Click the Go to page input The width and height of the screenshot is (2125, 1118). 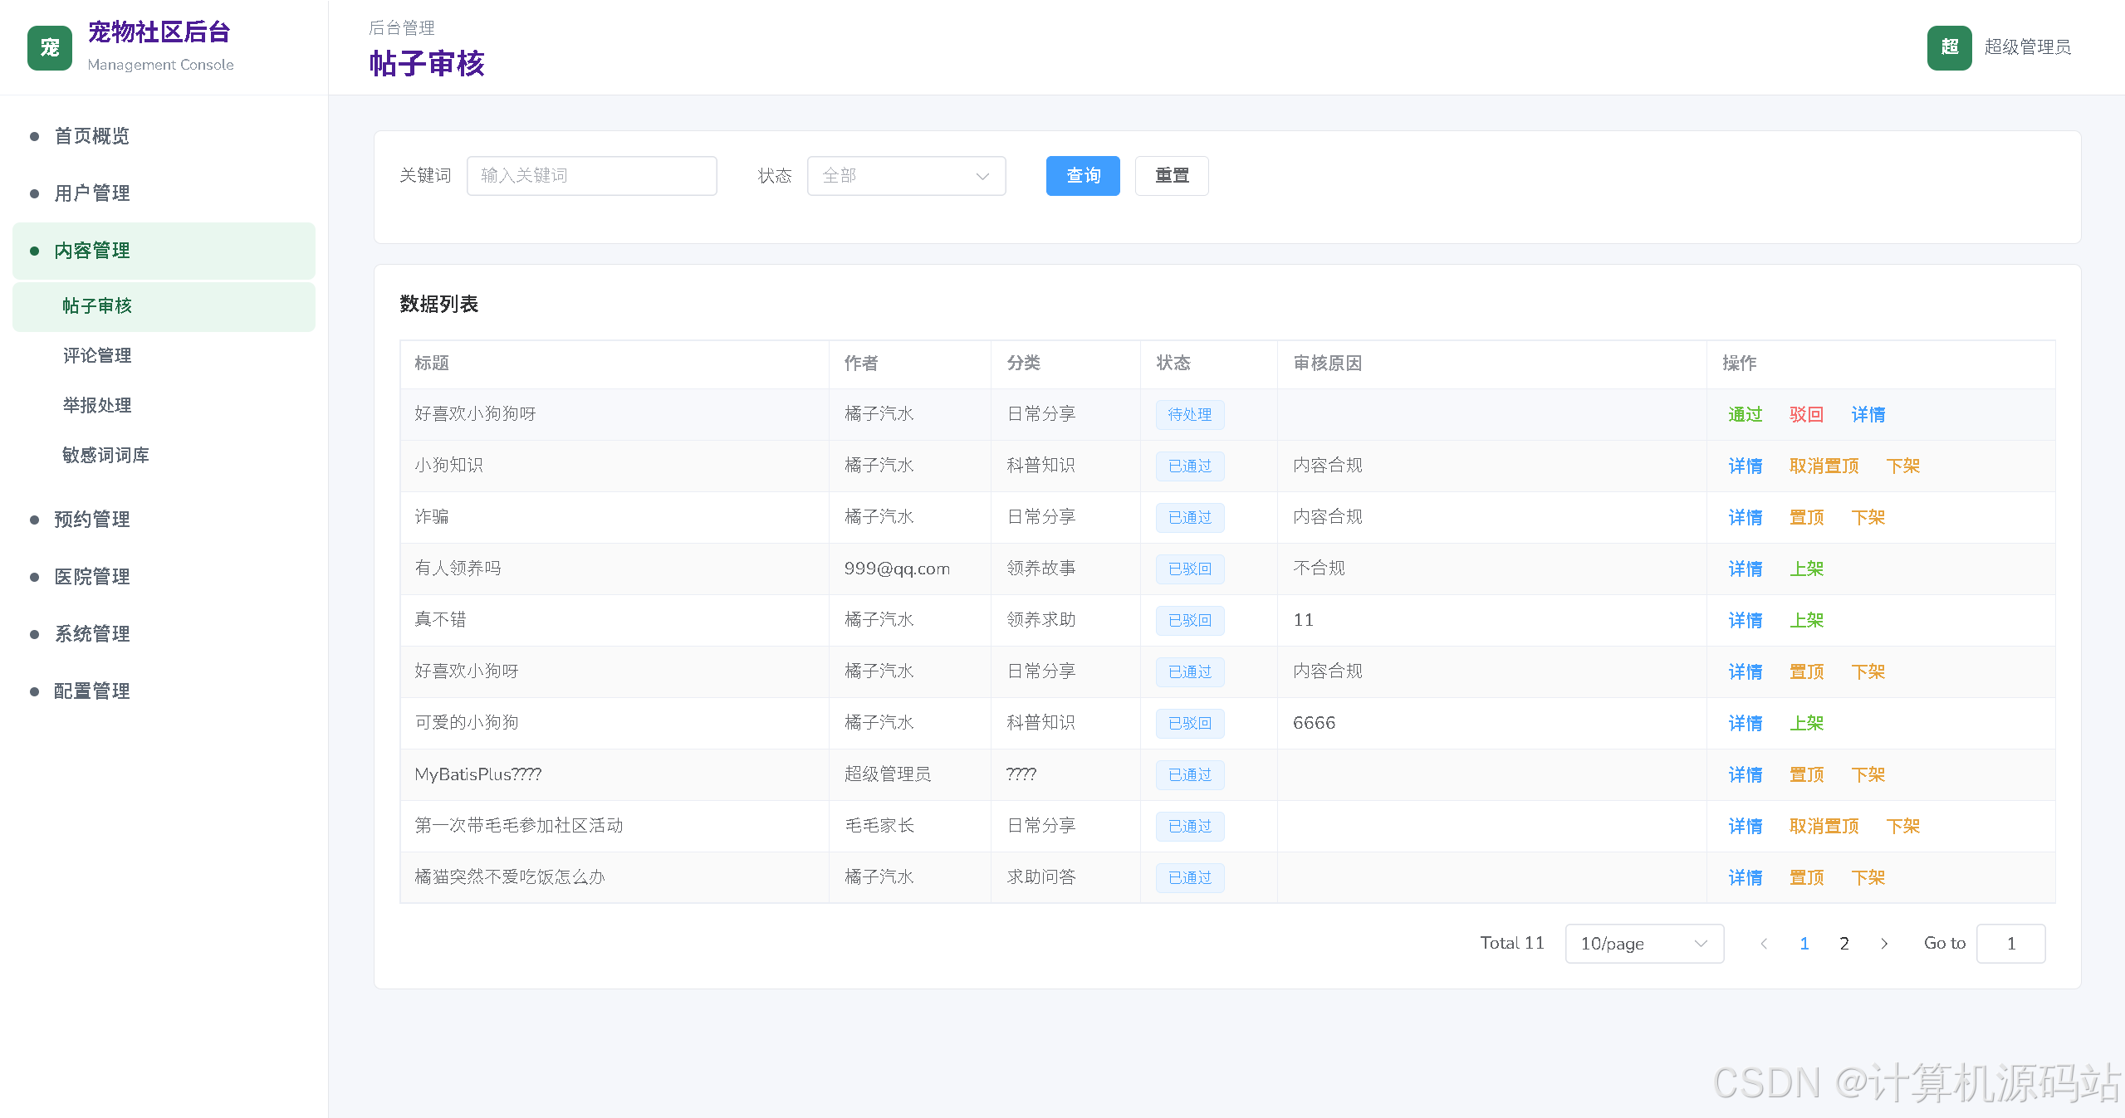pos(2011,944)
